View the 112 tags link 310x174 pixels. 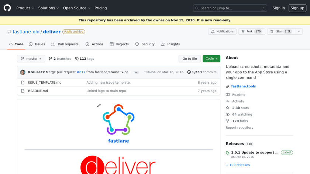pos(85,59)
